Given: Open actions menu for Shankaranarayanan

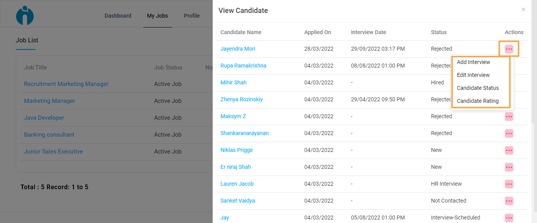Looking at the screenshot, I should [509, 133].
